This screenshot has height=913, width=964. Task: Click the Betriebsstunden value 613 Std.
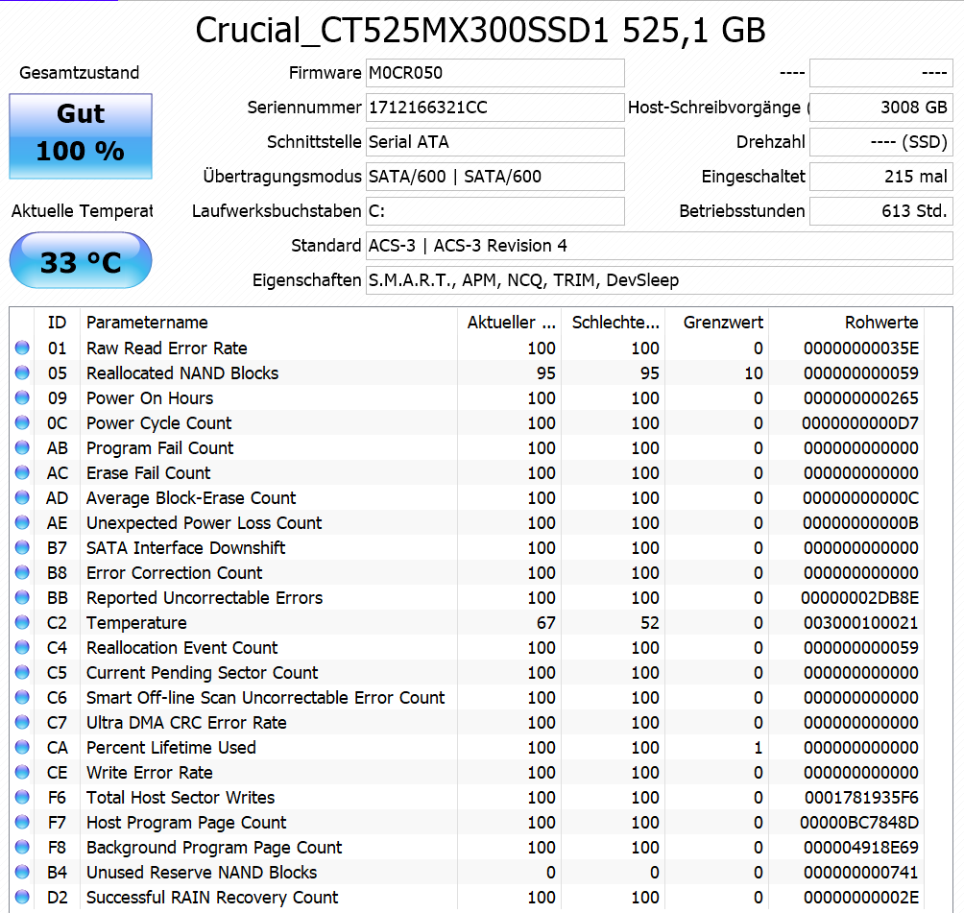tap(881, 211)
